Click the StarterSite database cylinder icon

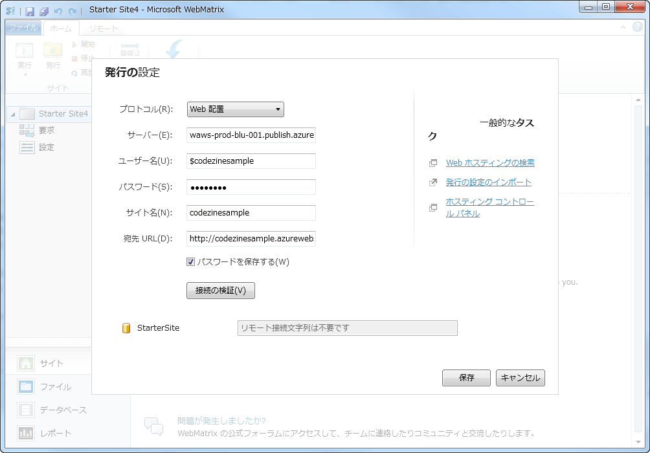(x=126, y=328)
